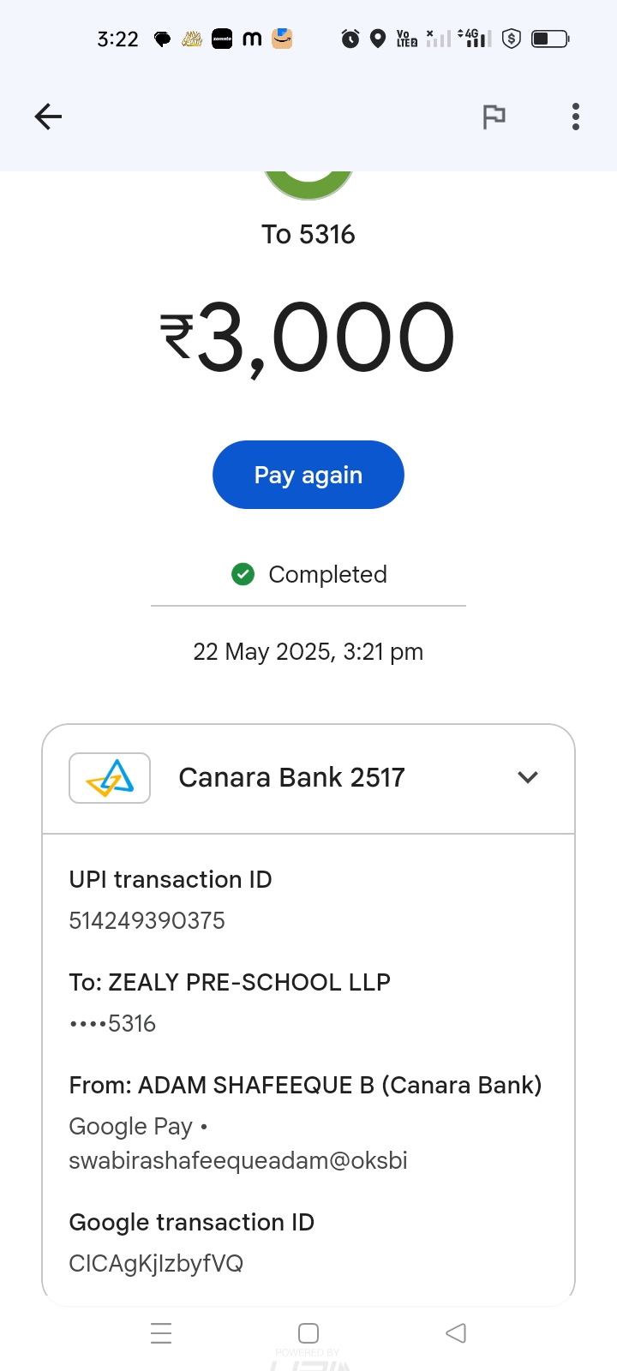Open the three-dot overflow menu
617x1371 pixels.
[576, 117]
